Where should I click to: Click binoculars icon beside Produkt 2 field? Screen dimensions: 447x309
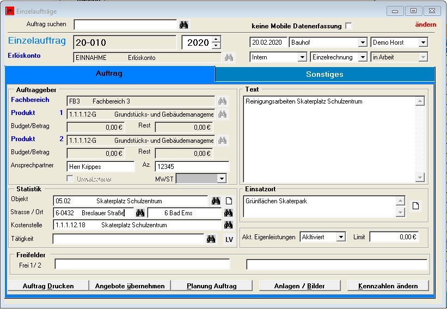222,141
